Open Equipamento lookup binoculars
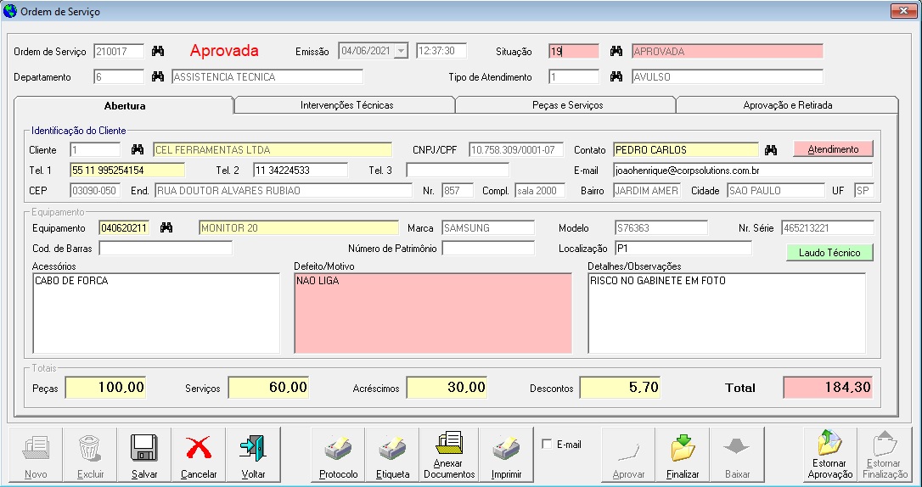Viewport: 922px width, 487px height. click(x=167, y=228)
